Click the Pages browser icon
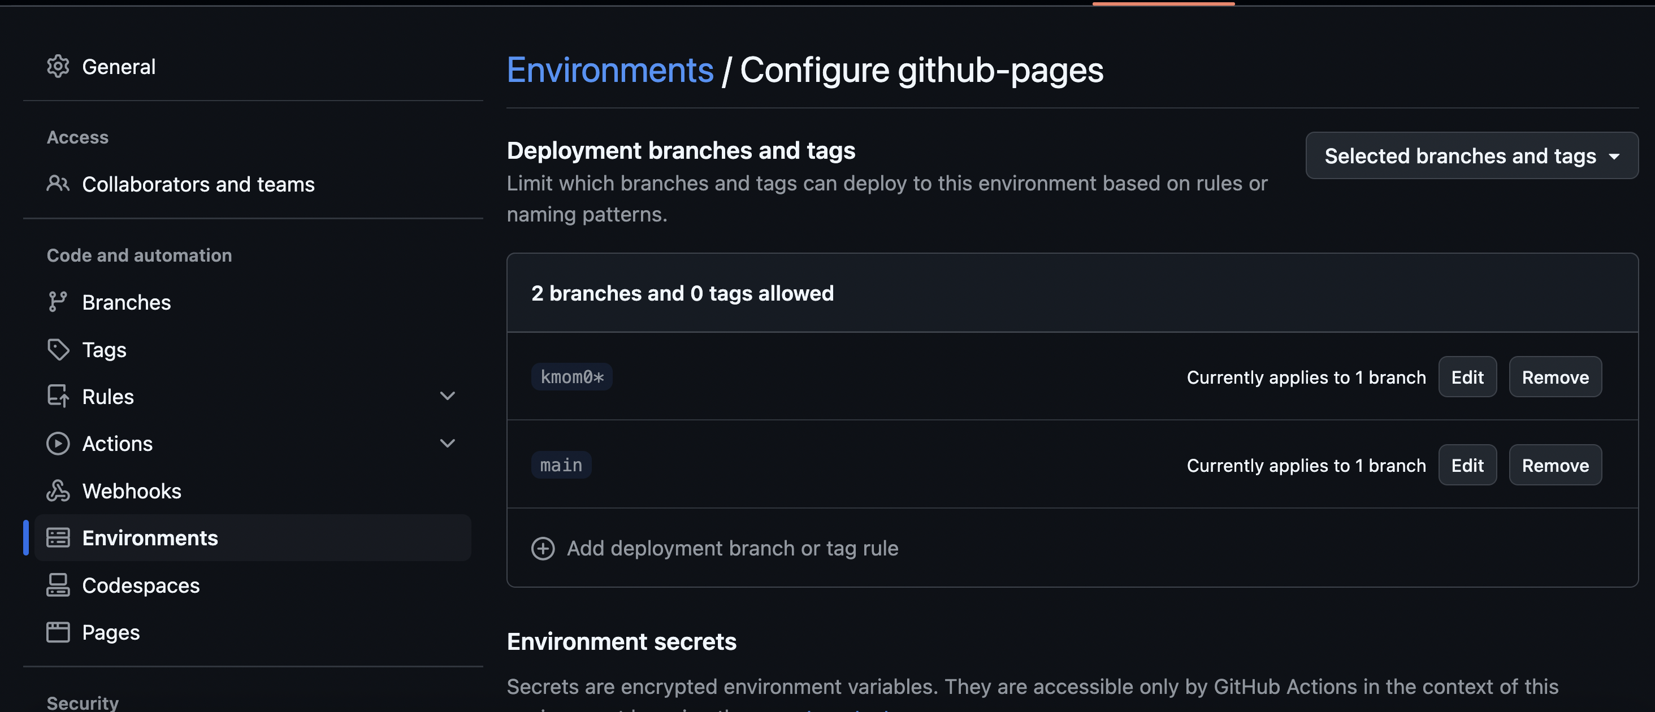The width and height of the screenshot is (1655, 712). (x=58, y=632)
